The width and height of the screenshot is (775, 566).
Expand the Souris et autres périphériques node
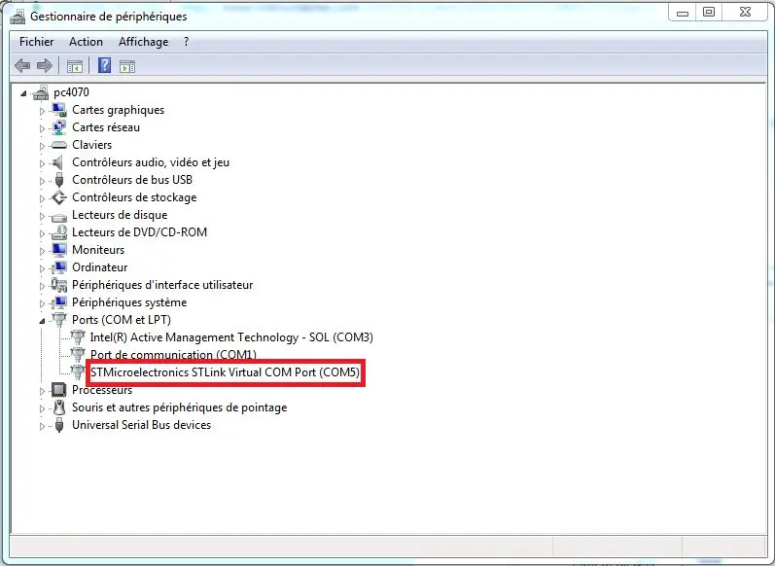42,408
